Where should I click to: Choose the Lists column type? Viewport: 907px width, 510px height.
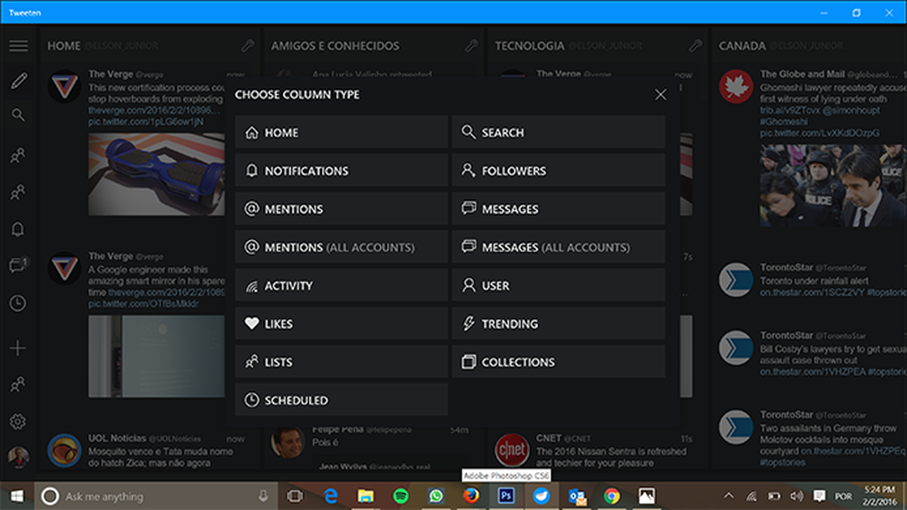click(341, 361)
